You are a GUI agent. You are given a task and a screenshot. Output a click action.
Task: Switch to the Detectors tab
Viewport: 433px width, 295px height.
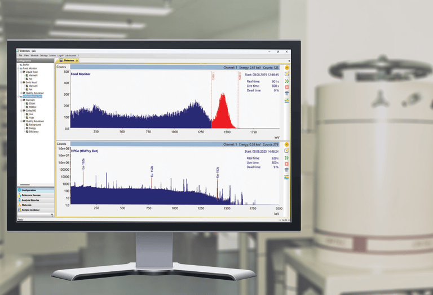69,60
